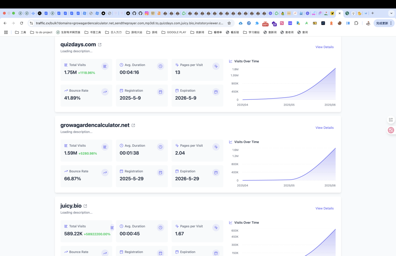Click the pink translate widget on right edge
The image size is (396, 256).
pyautogui.click(x=391, y=130)
